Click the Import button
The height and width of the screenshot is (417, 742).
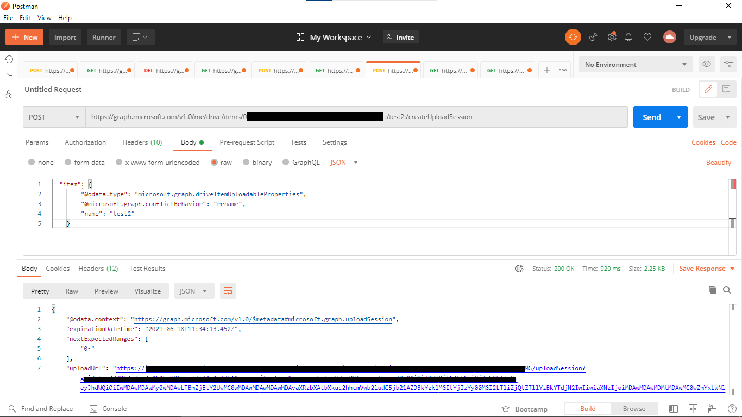click(65, 37)
